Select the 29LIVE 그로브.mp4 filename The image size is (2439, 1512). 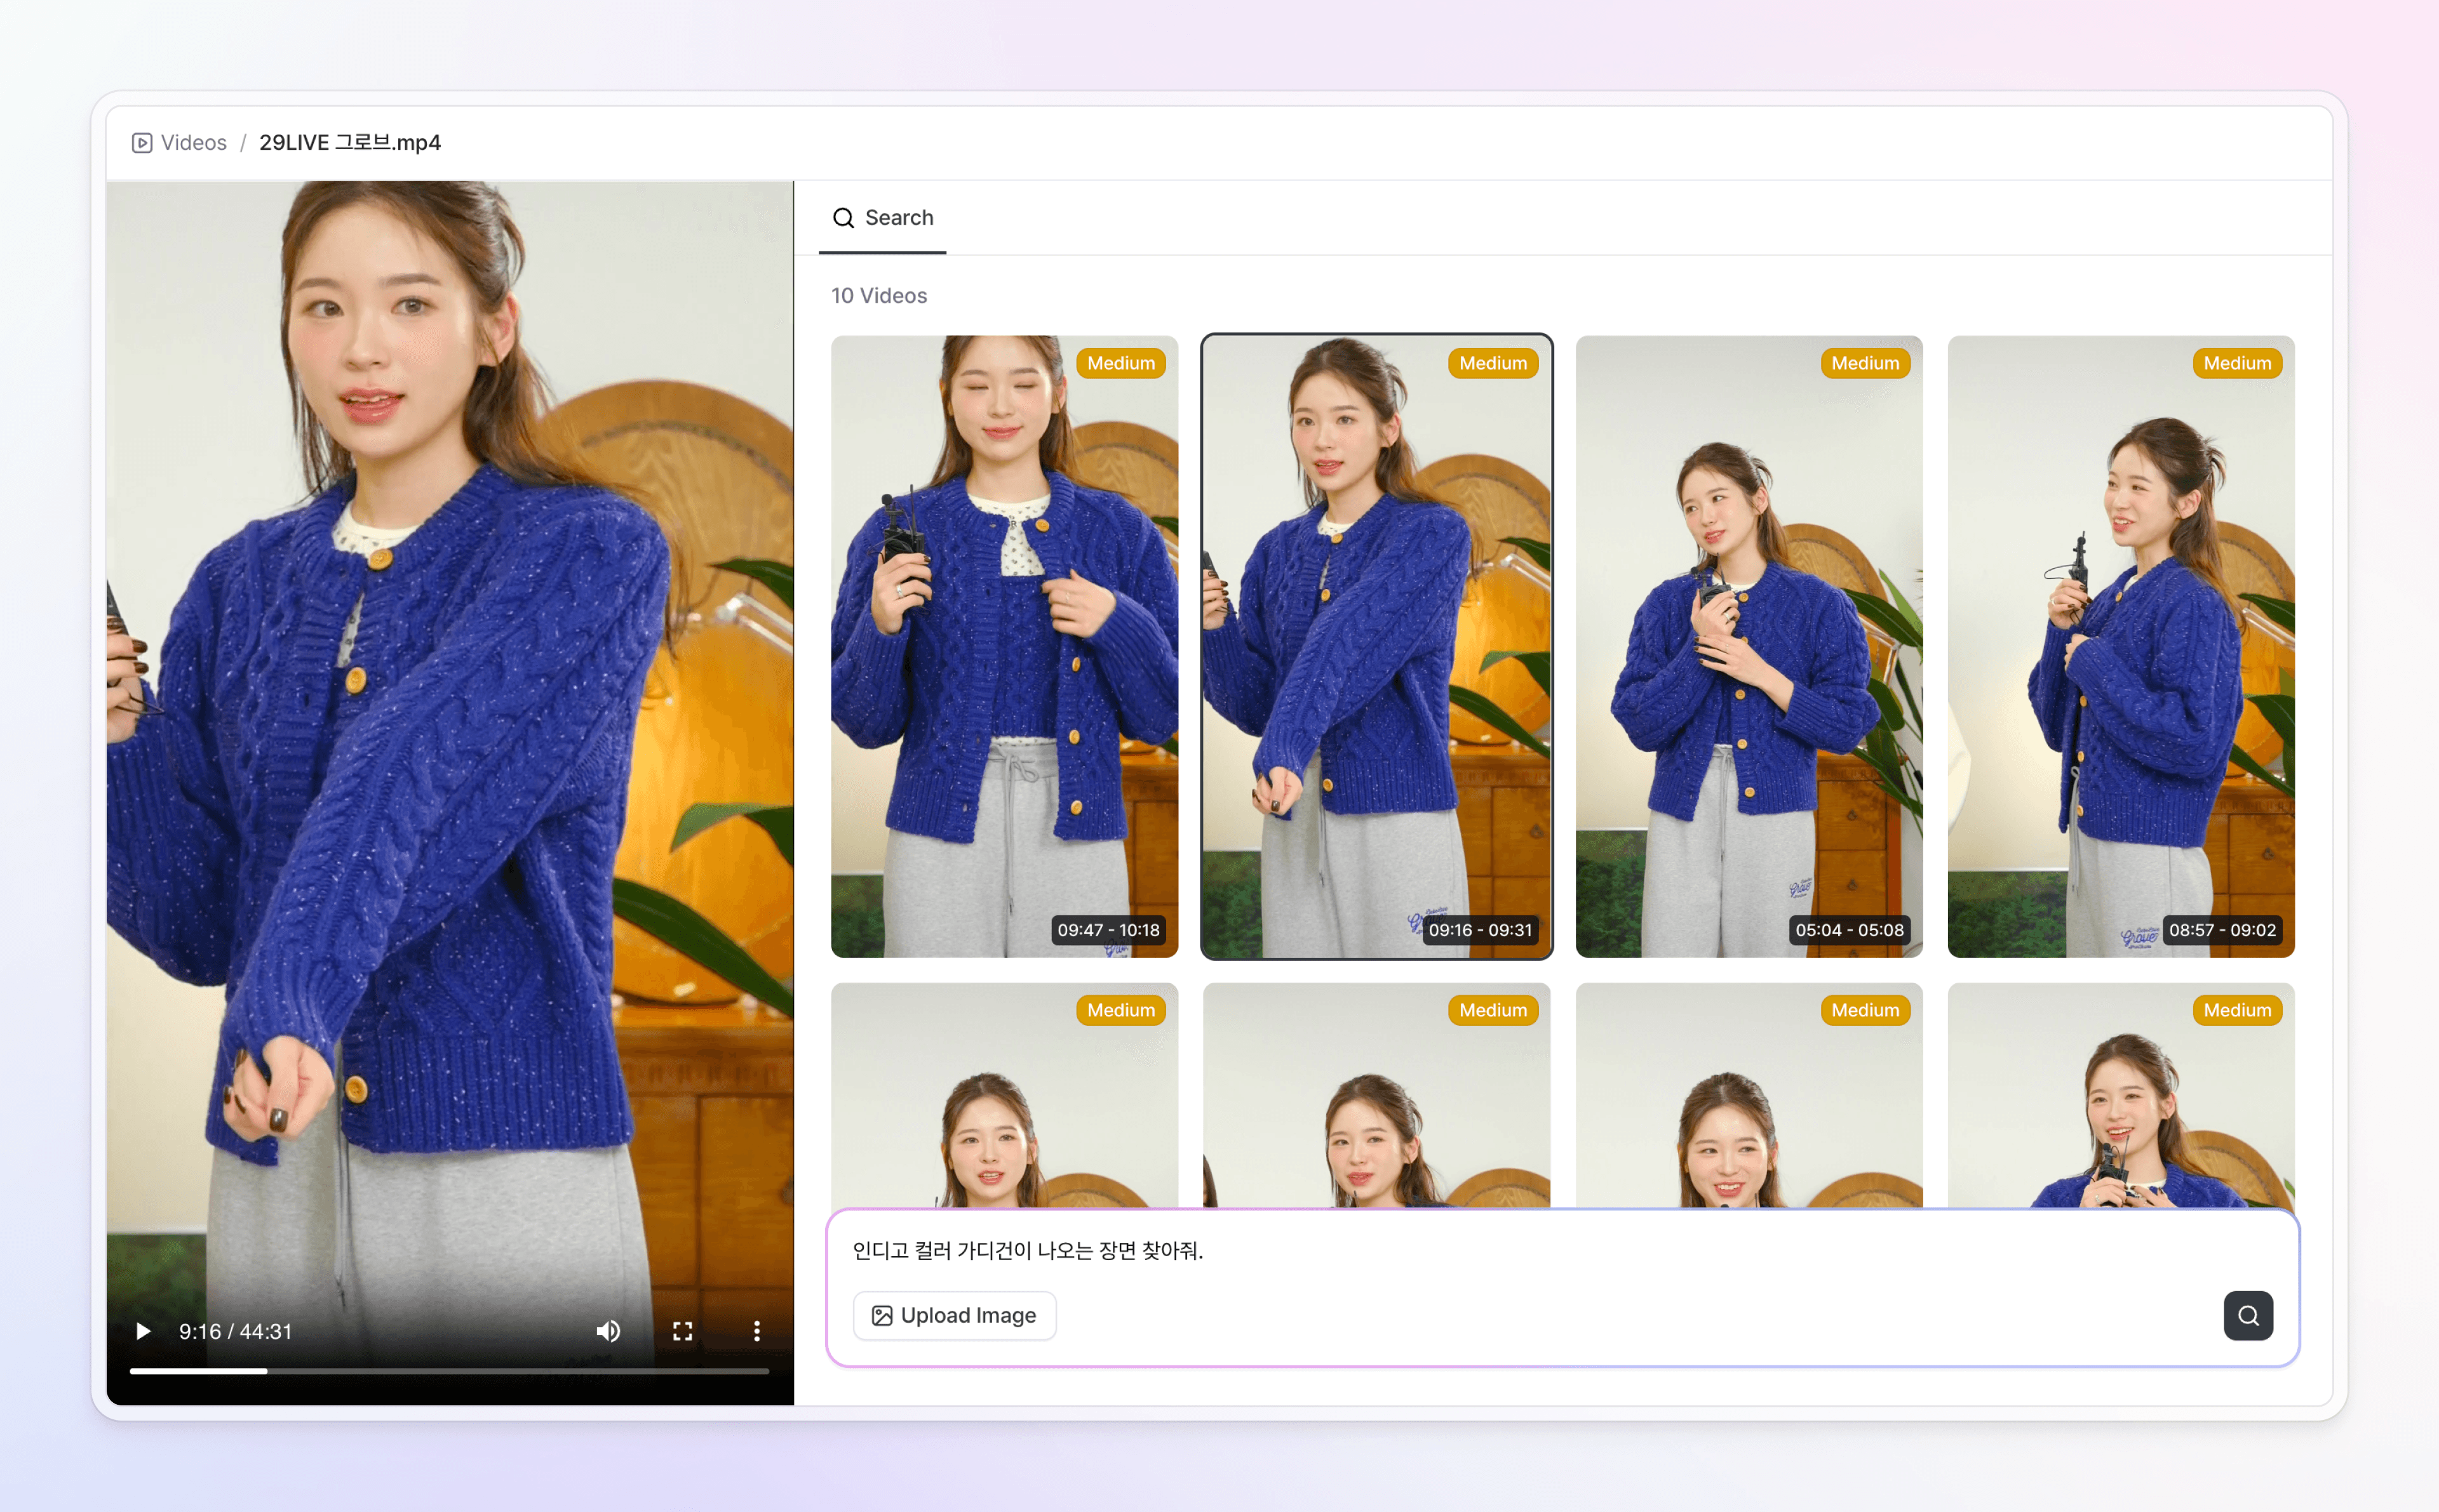(x=349, y=142)
